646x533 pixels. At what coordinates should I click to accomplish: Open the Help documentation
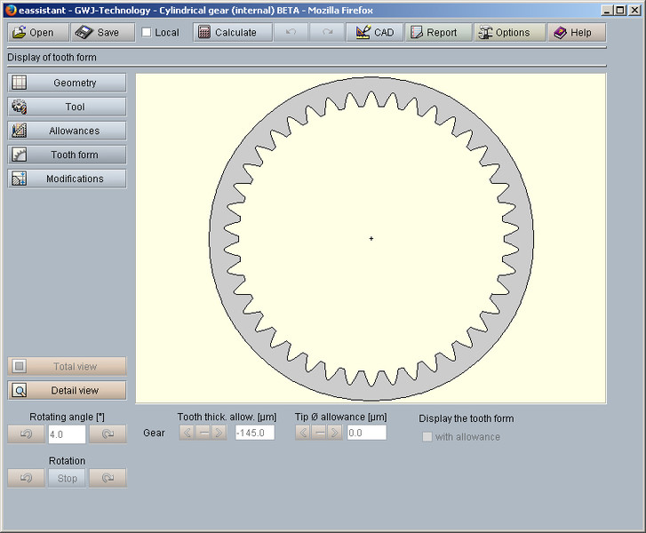coord(573,32)
